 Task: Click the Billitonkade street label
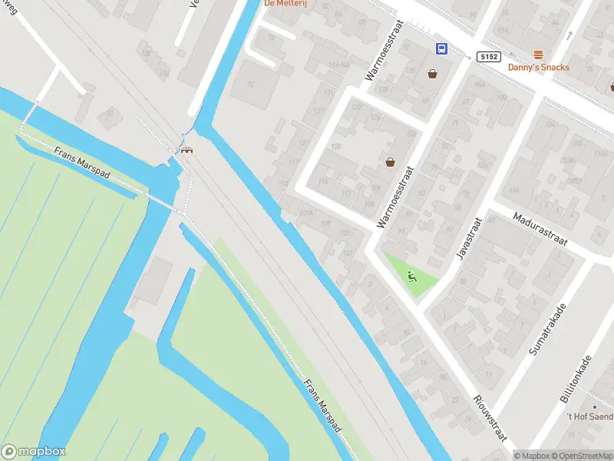click(x=575, y=380)
